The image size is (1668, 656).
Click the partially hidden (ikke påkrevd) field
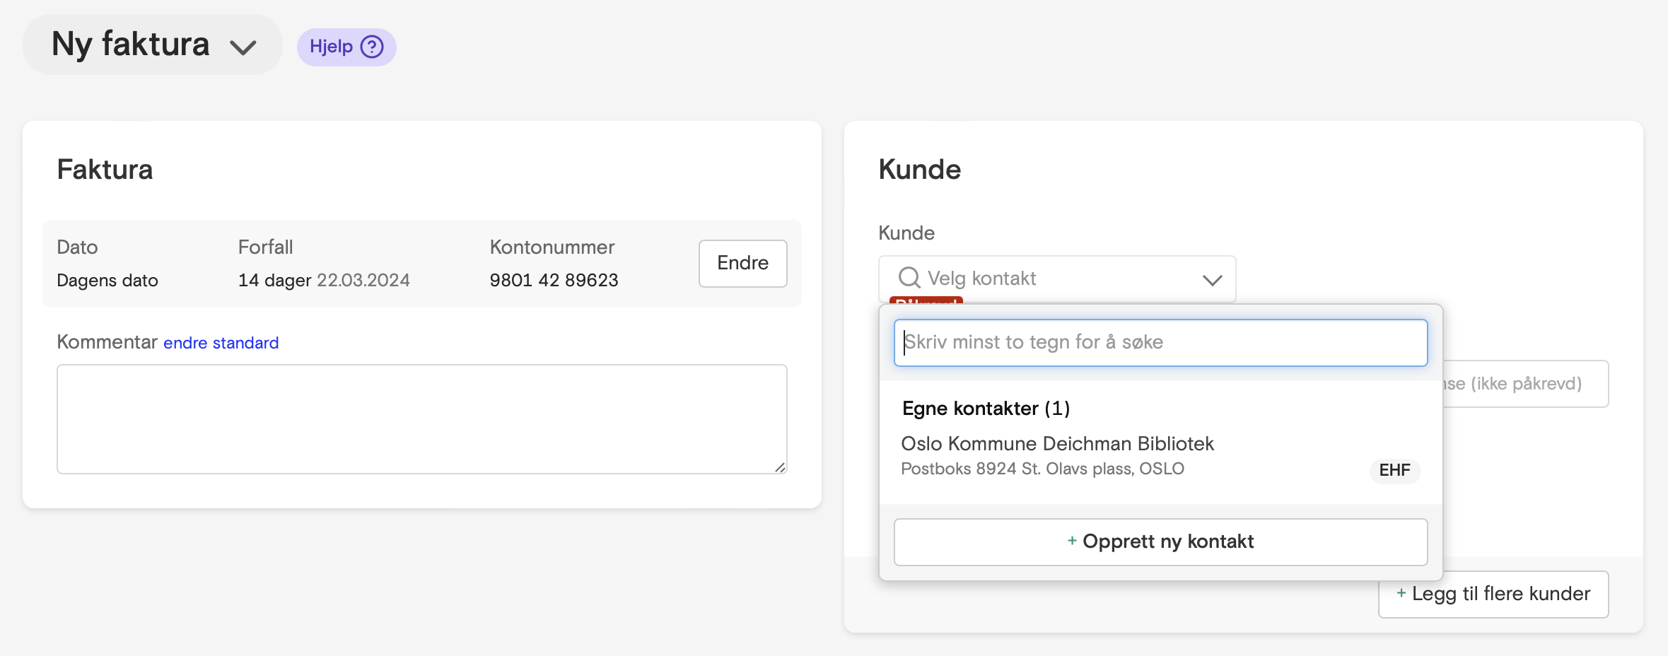pyautogui.click(x=1525, y=384)
